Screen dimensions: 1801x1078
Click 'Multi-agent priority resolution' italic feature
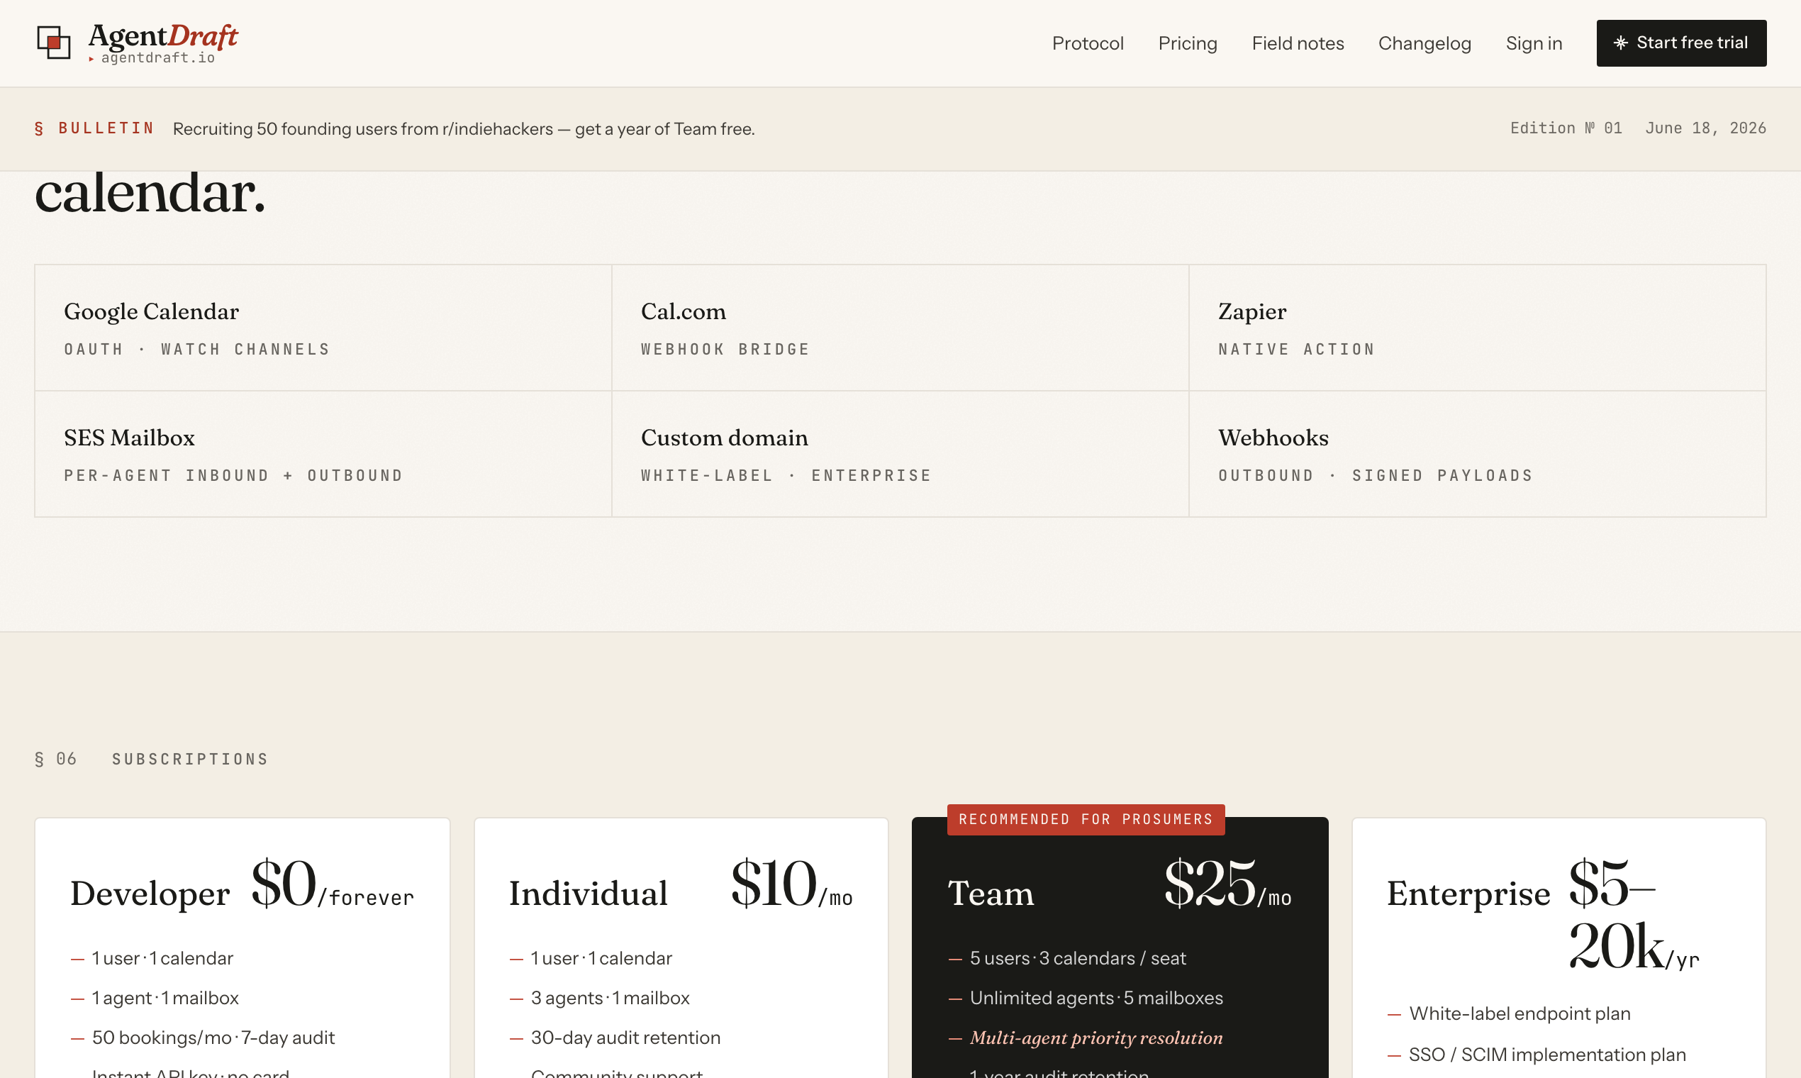point(1096,1038)
